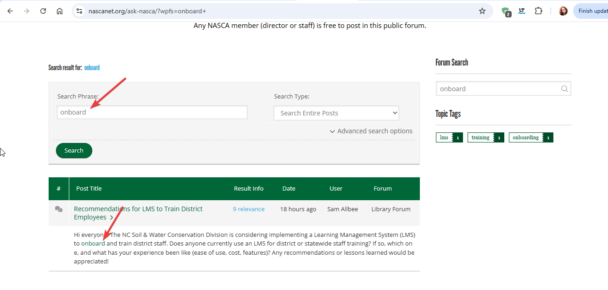Click the LT extension icon
This screenshot has height=290, width=608.
click(x=522, y=11)
